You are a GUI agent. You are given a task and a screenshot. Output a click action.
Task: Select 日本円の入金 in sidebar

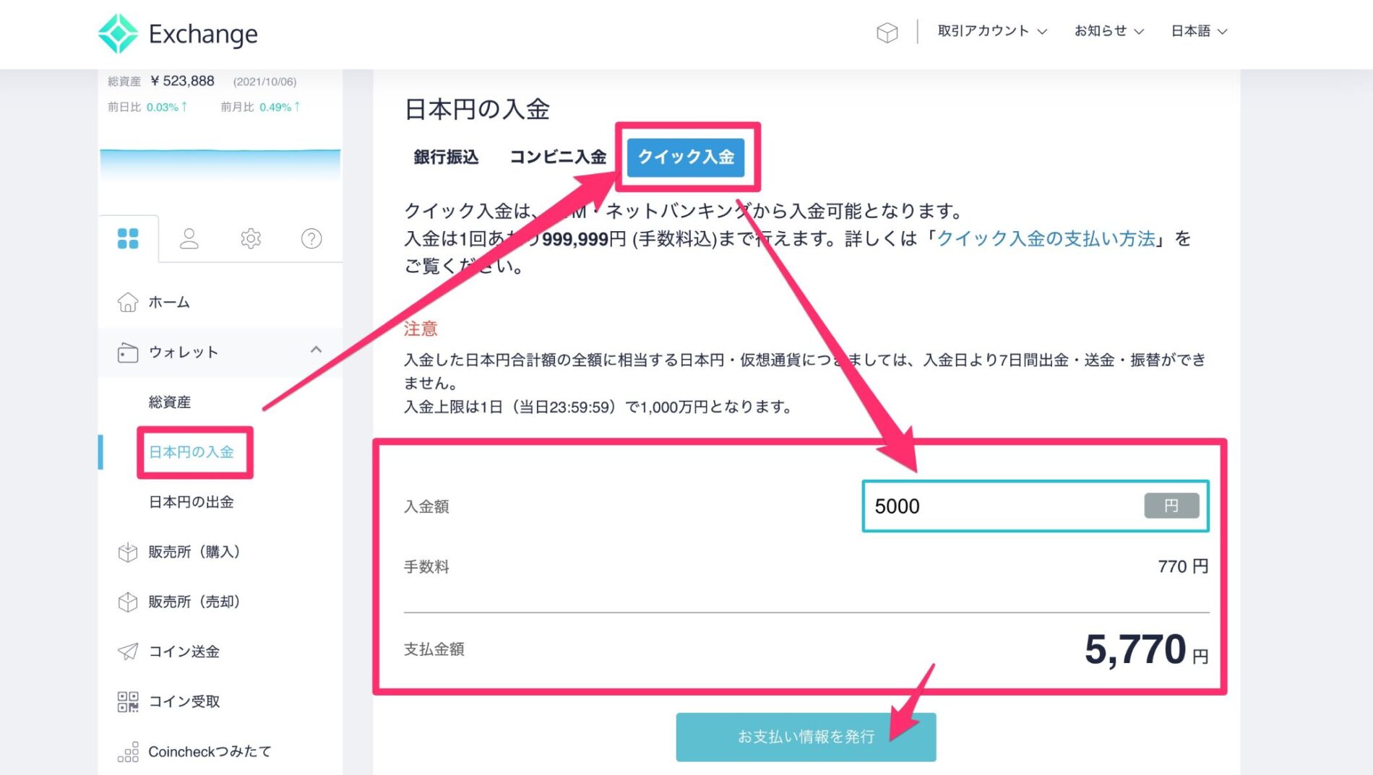click(x=191, y=452)
